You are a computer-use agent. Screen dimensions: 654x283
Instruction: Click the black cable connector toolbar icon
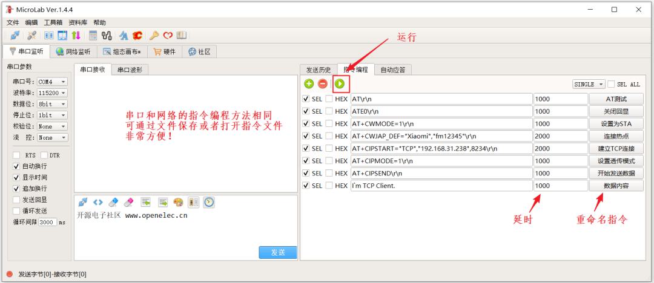pyautogui.click(x=107, y=36)
